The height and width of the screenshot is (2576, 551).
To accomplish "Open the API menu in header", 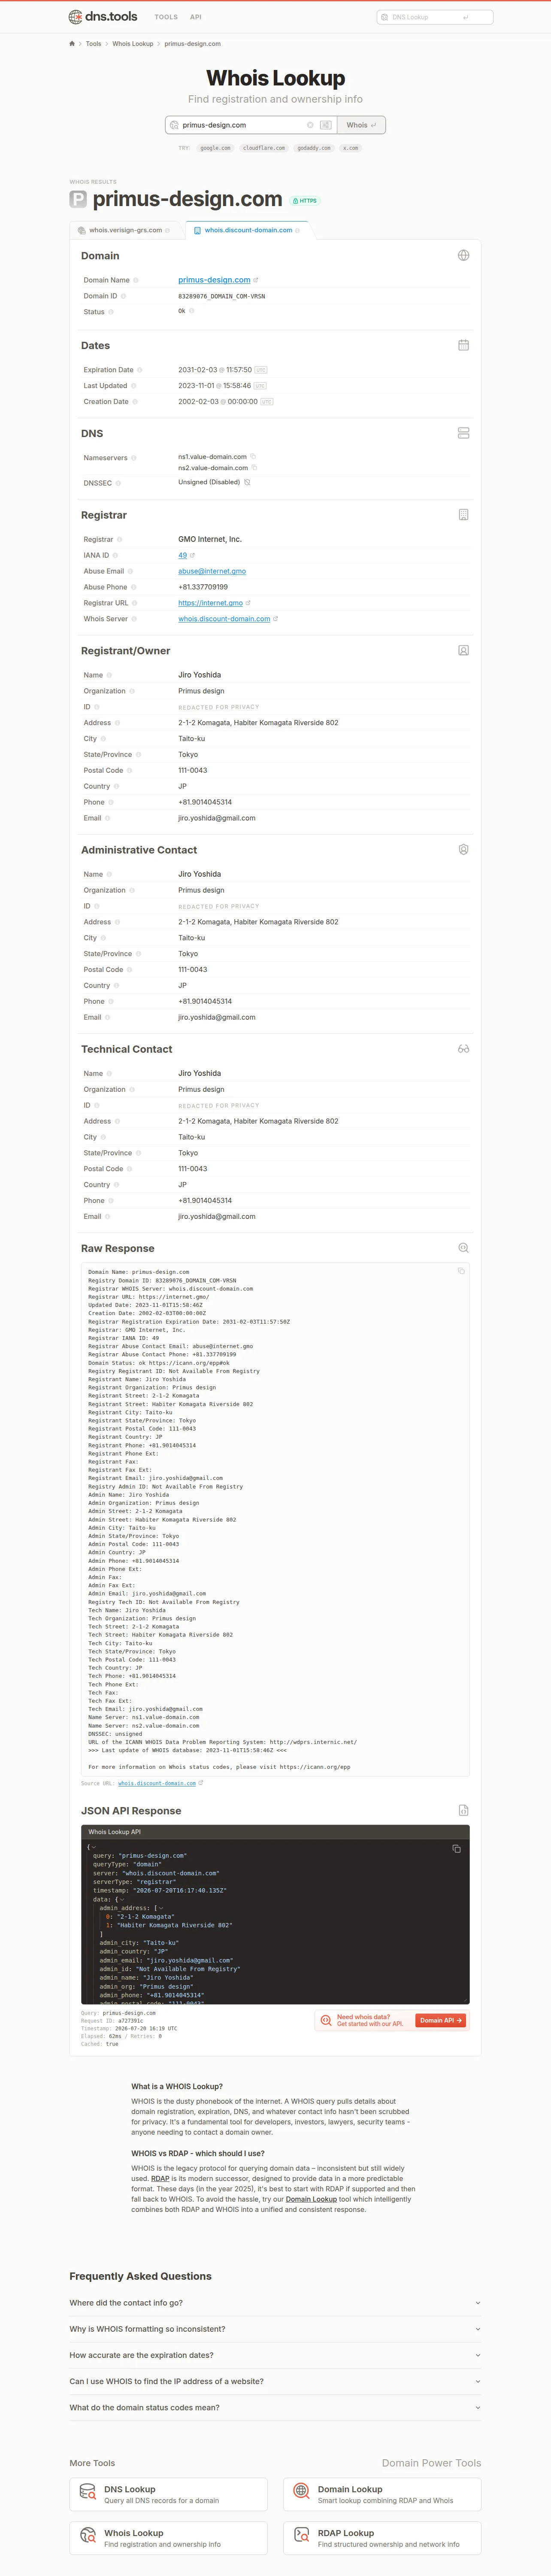I will (x=196, y=17).
